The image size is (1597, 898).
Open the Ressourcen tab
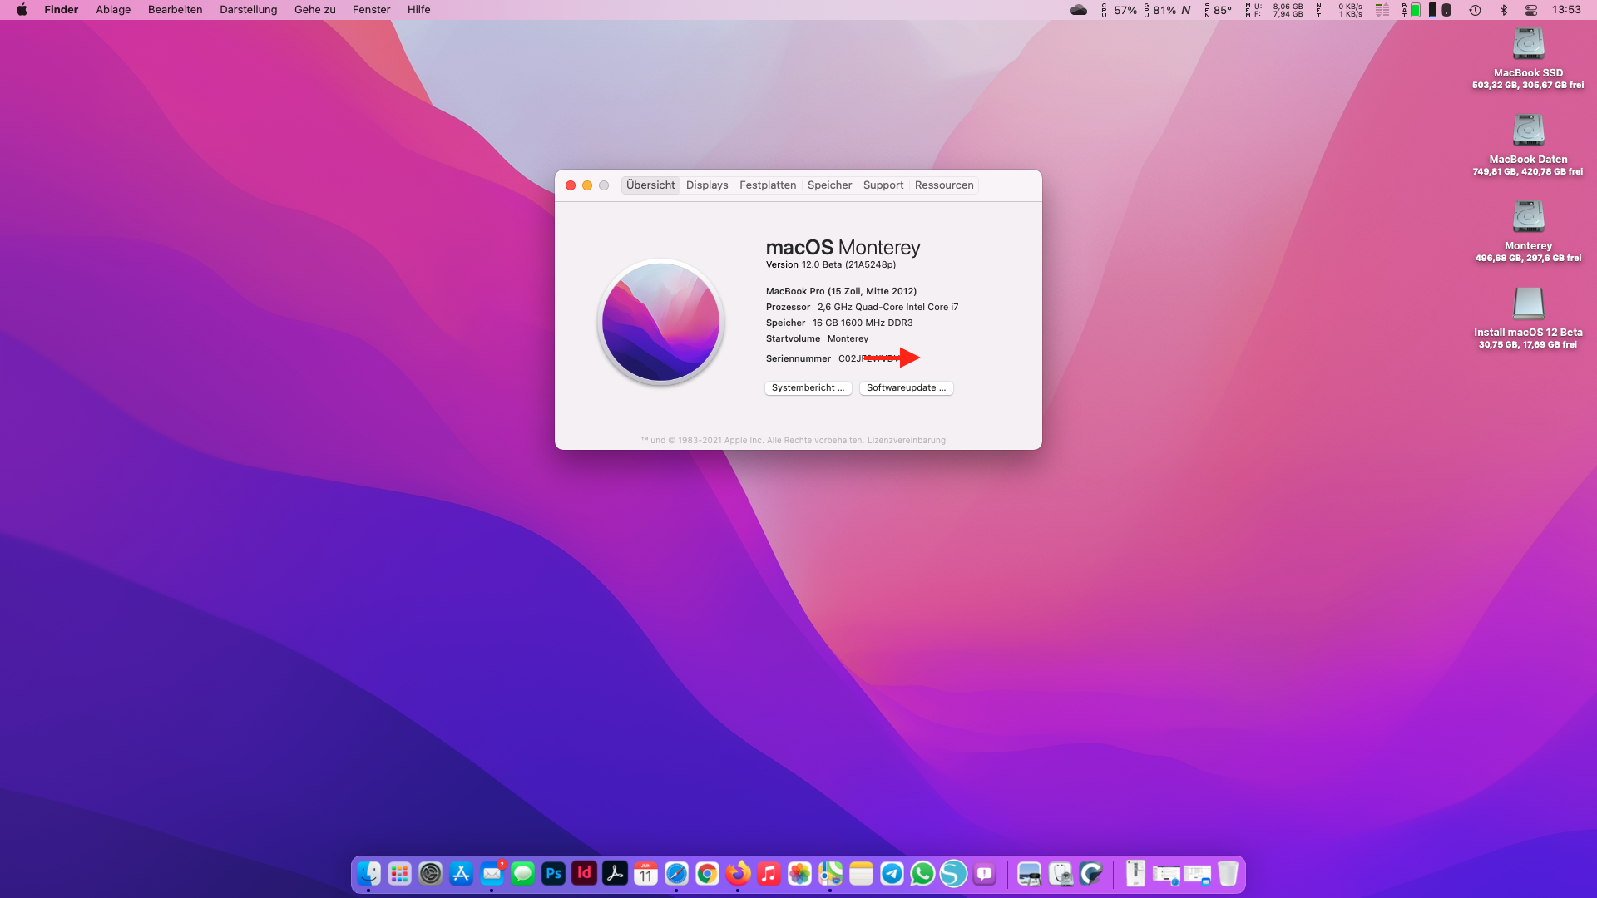point(944,185)
